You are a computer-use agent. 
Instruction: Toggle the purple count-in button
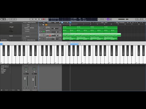[x=108, y=19]
